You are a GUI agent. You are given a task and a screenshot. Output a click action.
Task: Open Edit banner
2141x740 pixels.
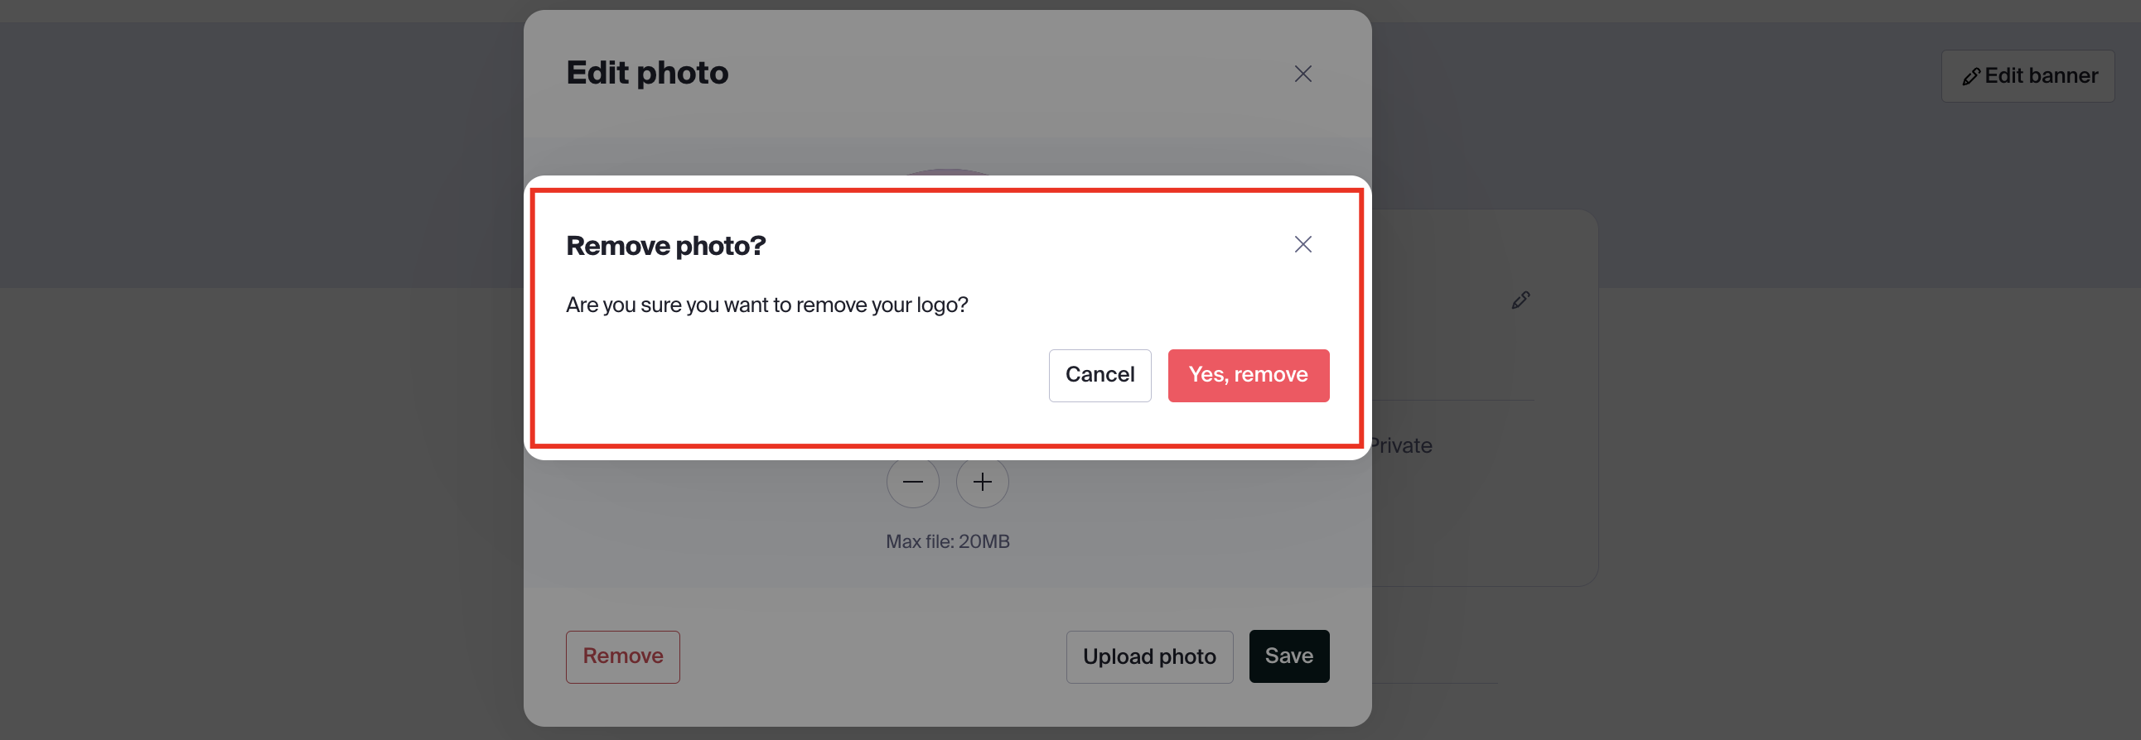[x=2028, y=74]
